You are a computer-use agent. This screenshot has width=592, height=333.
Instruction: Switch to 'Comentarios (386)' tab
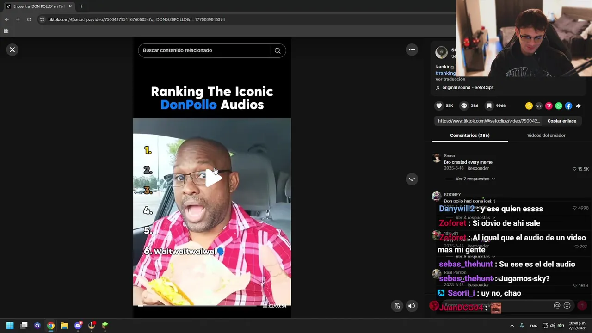(469, 135)
